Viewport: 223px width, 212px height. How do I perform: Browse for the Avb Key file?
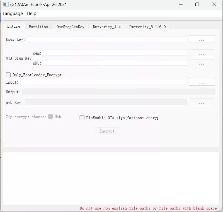[202, 102]
